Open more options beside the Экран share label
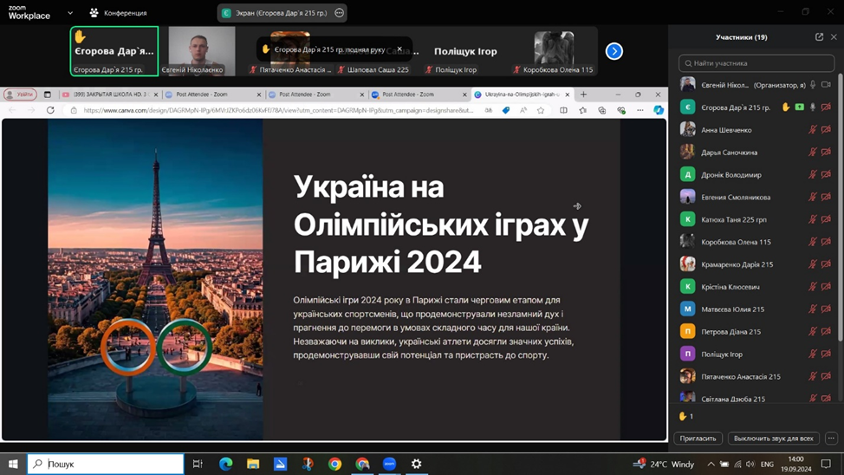 tap(339, 13)
